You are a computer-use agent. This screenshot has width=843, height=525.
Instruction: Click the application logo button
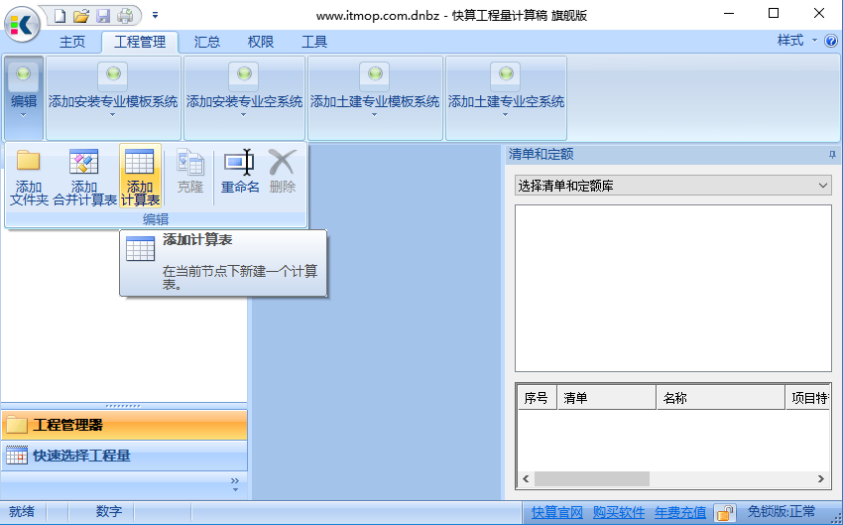[22, 23]
